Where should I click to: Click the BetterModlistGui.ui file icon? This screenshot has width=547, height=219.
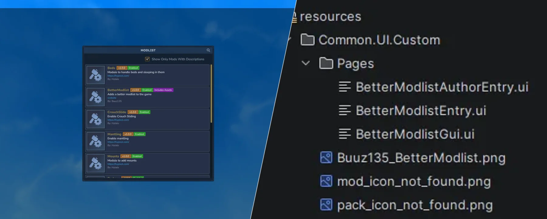point(345,134)
